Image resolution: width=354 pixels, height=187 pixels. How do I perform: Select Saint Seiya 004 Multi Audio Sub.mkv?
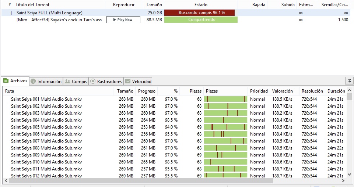[46, 120]
